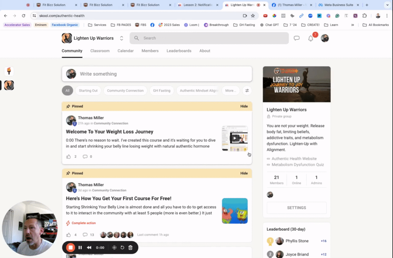Select the All filter chip
The width and height of the screenshot is (393, 258).
click(67, 90)
